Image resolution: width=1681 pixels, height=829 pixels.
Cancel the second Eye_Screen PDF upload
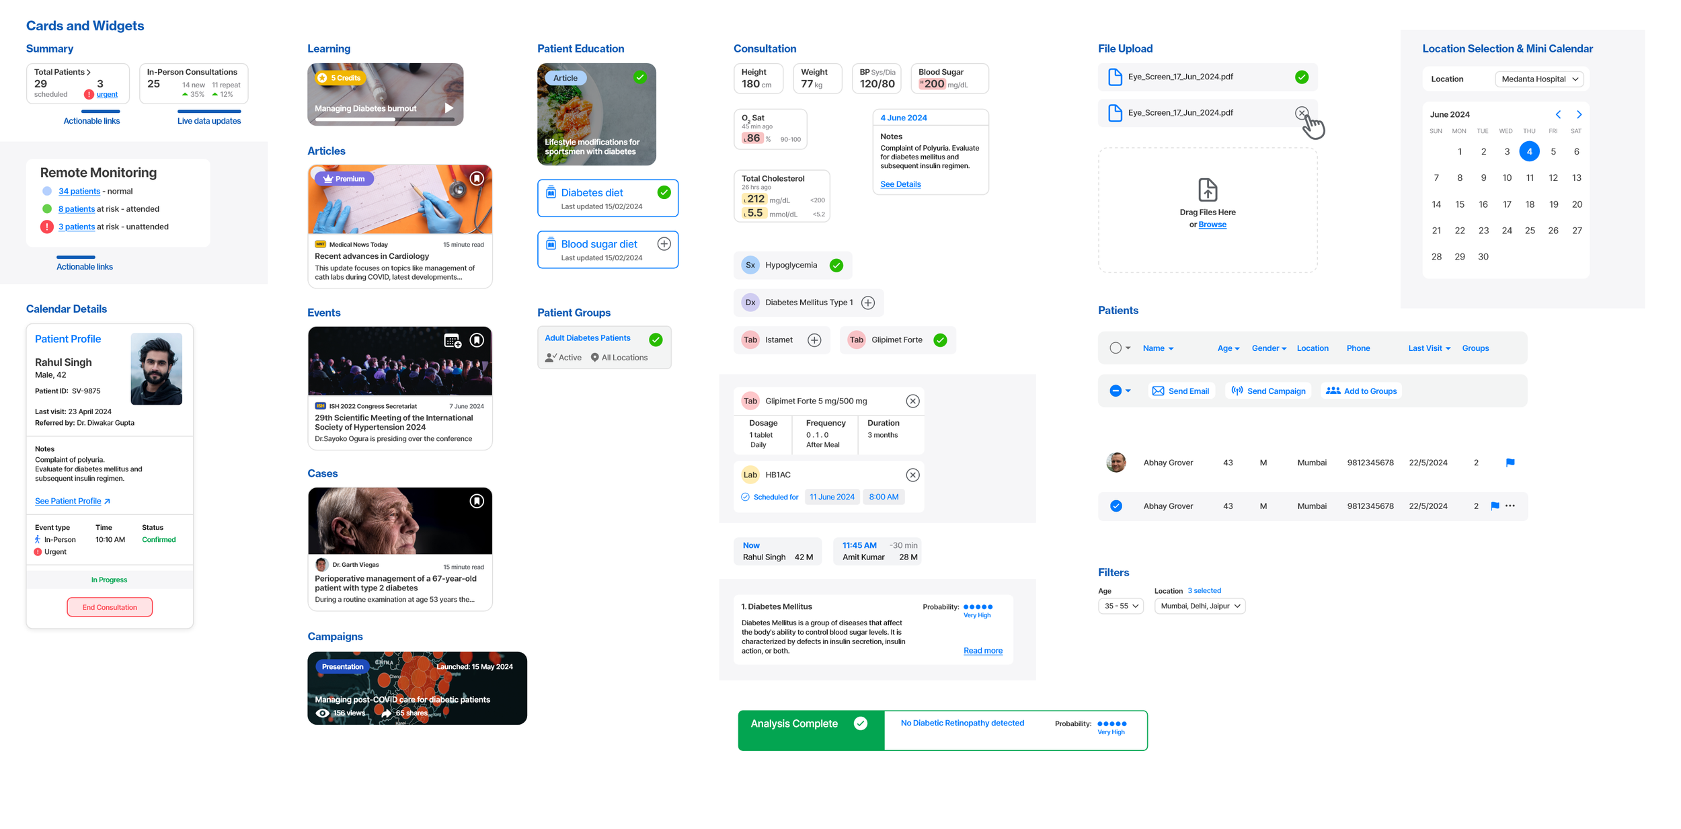(x=1301, y=113)
